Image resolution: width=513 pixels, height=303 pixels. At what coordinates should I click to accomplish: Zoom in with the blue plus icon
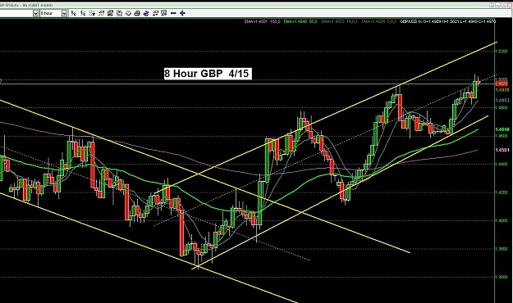(x=182, y=13)
